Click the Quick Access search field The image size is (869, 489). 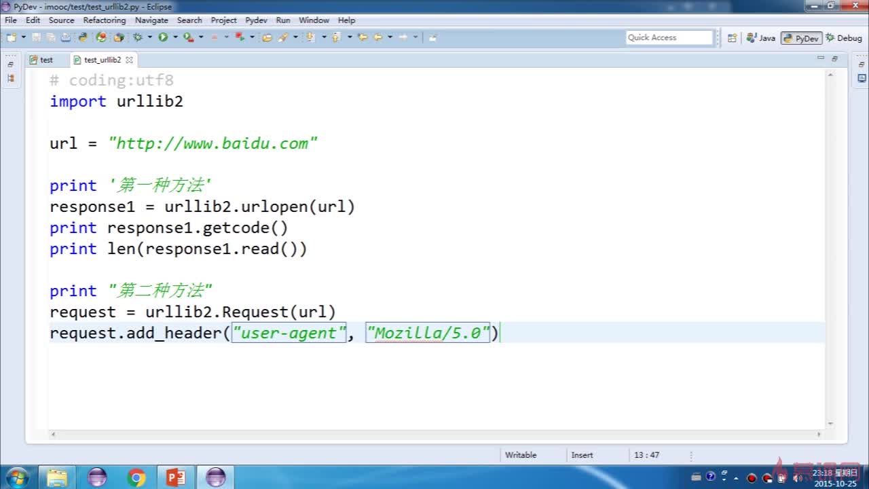[x=669, y=37]
